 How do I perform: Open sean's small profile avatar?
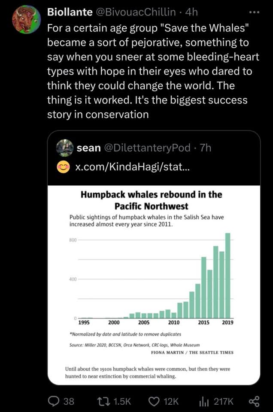point(65,148)
